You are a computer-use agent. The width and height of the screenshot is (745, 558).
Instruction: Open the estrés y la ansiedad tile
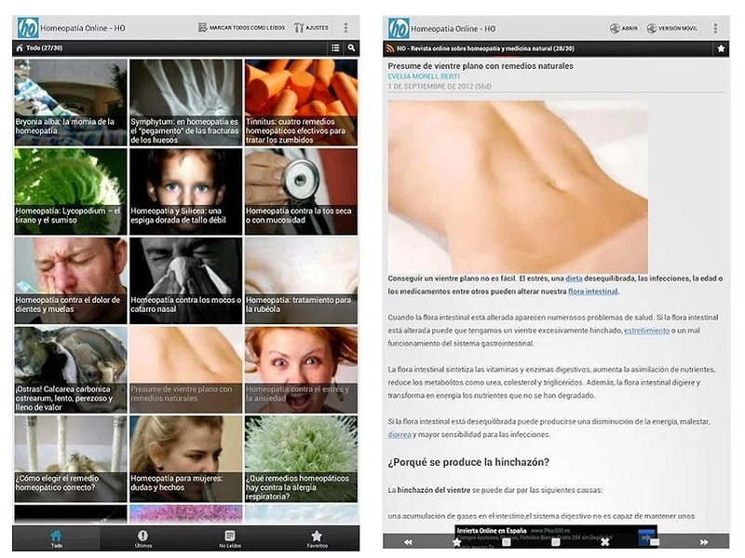[301, 370]
